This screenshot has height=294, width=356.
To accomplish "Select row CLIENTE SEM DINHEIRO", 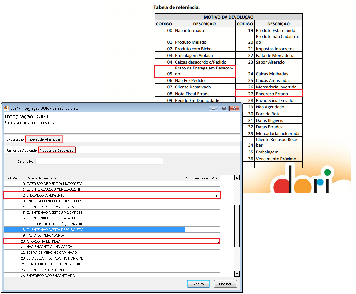I will coord(112,270).
